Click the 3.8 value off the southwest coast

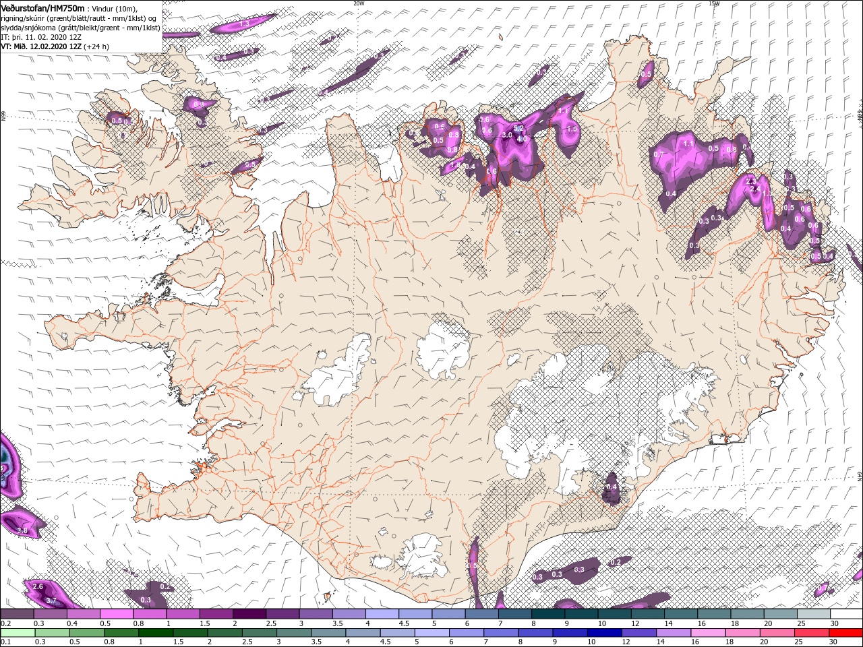(x=22, y=531)
